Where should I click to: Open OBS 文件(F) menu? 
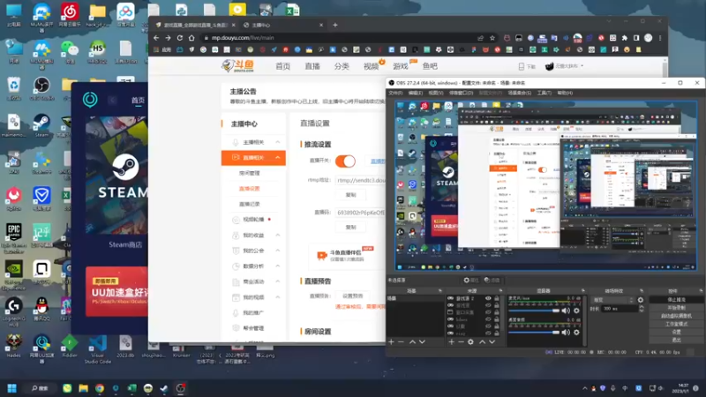point(395,93)
